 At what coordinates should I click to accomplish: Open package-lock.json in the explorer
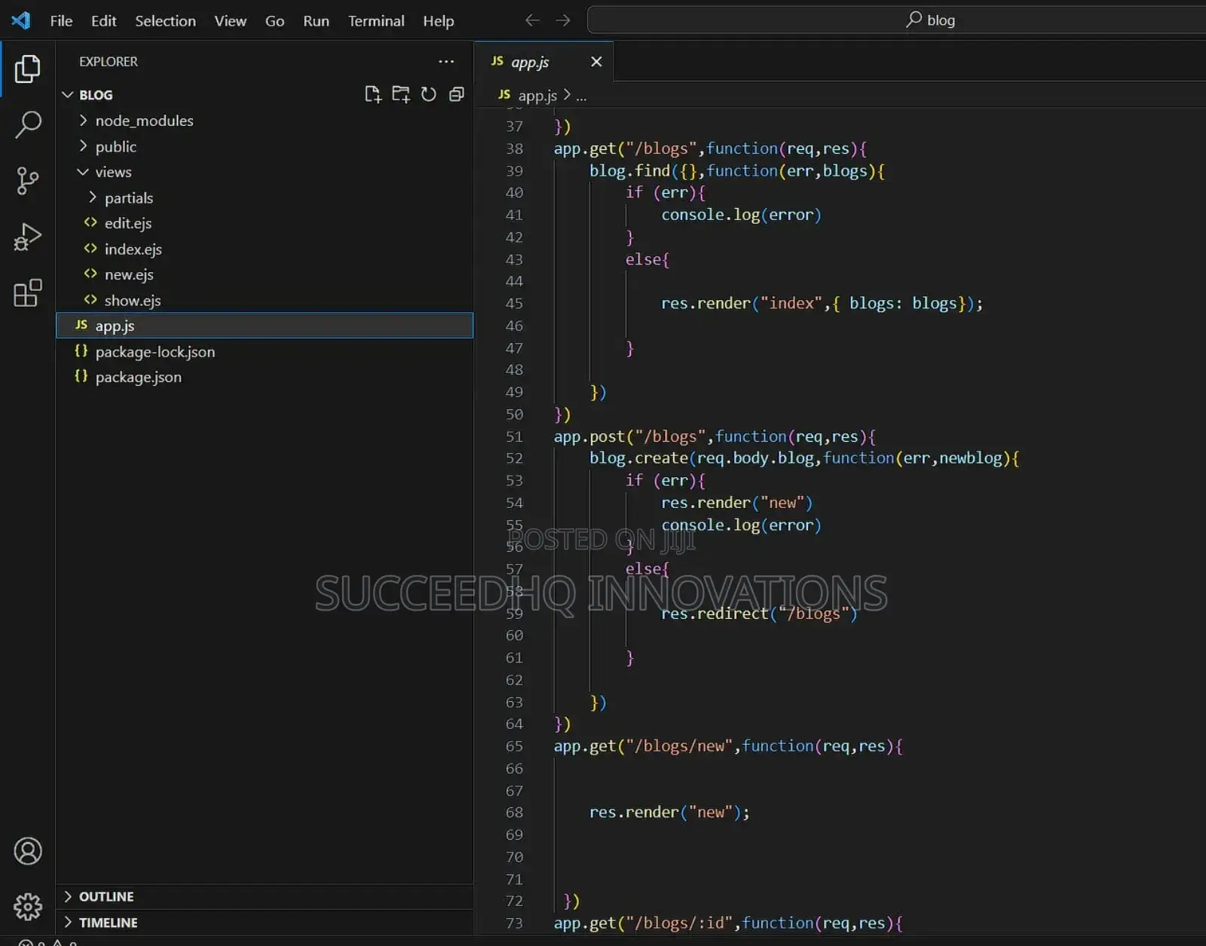(x=265, y=351)
